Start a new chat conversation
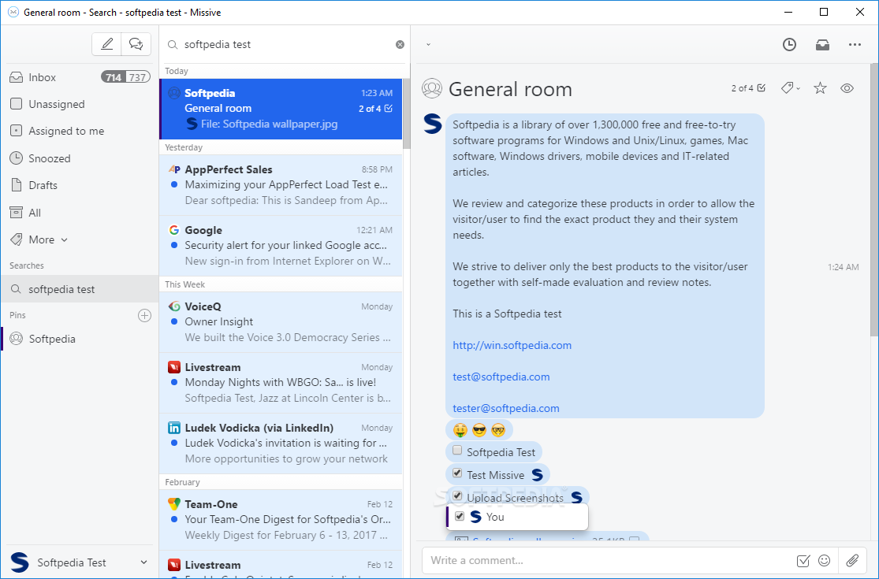 tap(136, 44)
